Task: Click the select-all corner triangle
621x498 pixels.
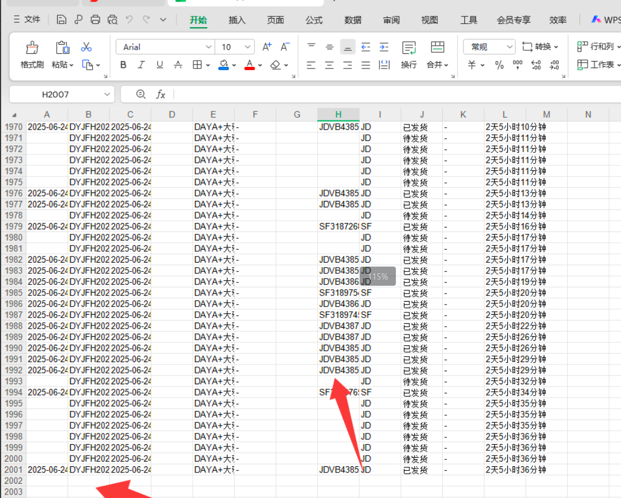Action: pos(14,115)
